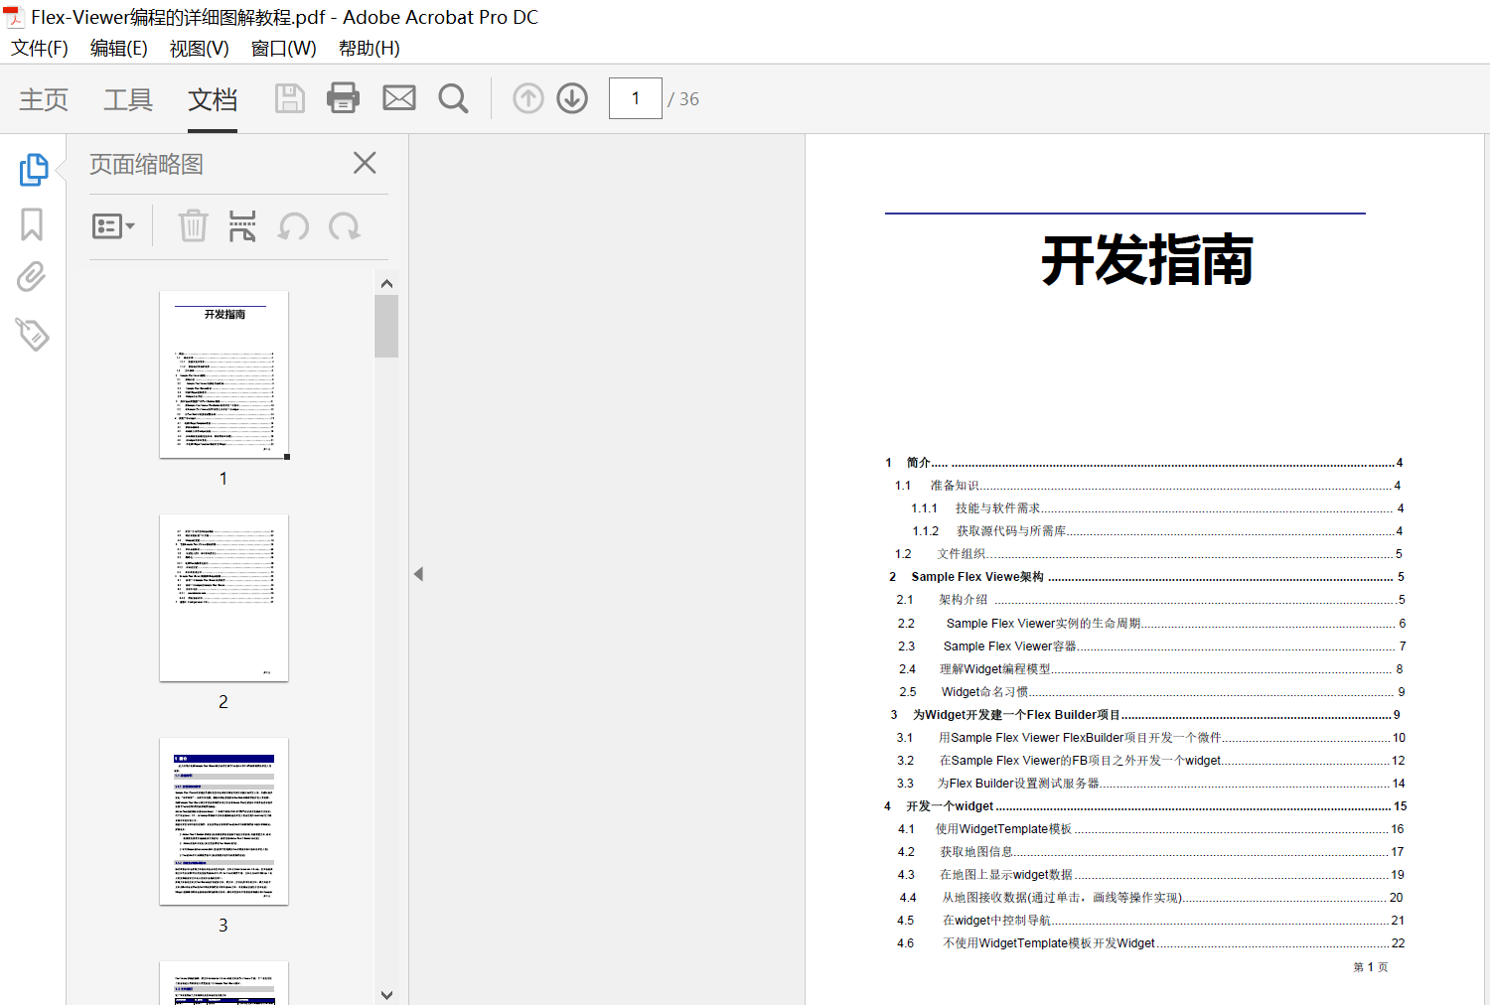1490x1005 pixels.
Task: Click TOC entry 3.1 FlexBuilder项目开发一个微件
Action: [x=1150, y=738]
